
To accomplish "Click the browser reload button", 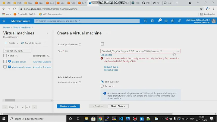I will [14, 9].
